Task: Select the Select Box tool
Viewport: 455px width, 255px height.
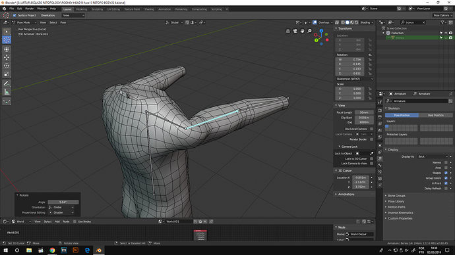Action: click(x=7, y=32)
